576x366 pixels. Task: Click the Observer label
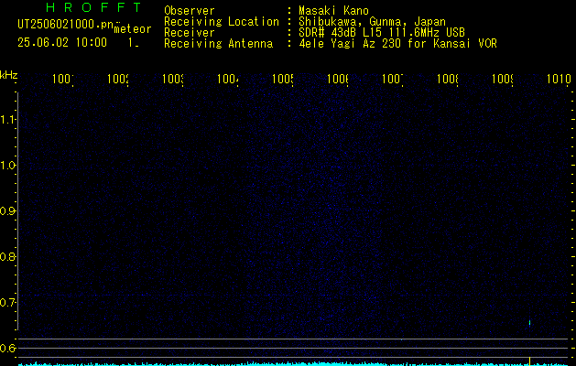(190, 10)
